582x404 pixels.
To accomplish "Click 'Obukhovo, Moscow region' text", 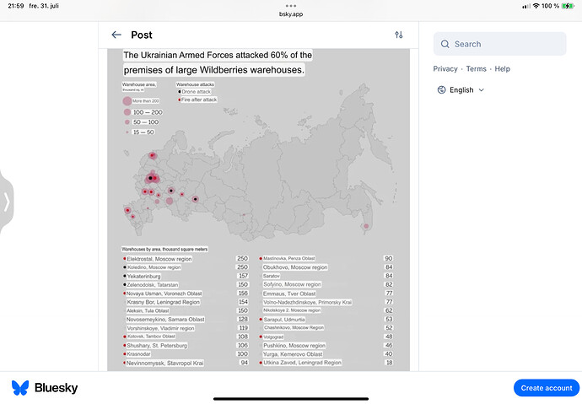I will 295,267.
